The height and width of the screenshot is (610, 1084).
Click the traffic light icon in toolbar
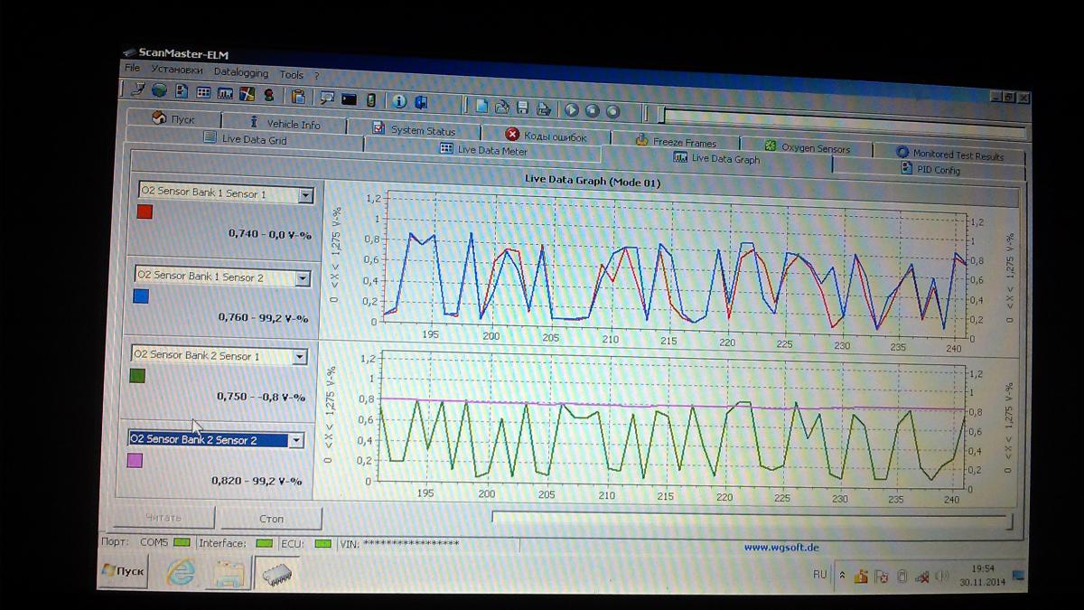pyautogui.click(x=267, y=94)
